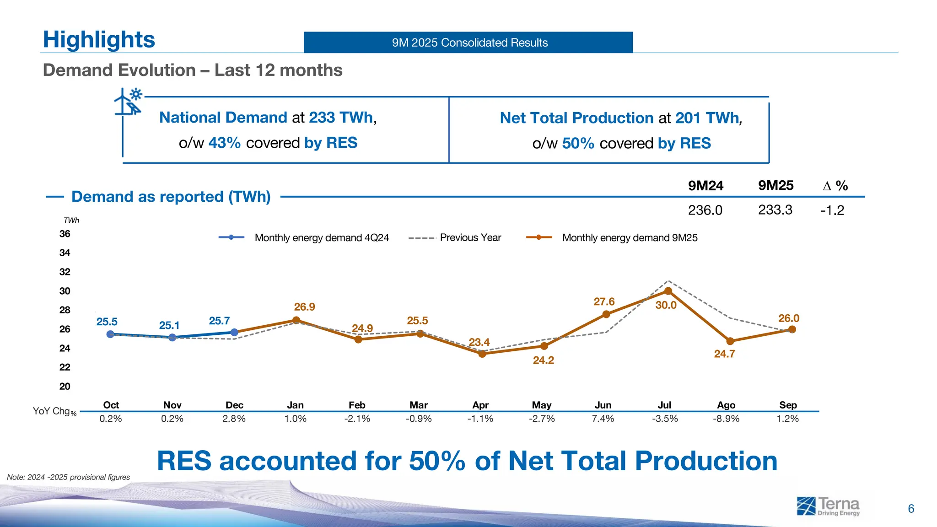Click the wind turbine and solar icon
This screenshot has width=937, height=527.
[x=129, y=102]
